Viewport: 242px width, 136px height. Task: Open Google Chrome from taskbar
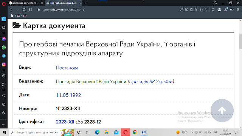[135, 132]
